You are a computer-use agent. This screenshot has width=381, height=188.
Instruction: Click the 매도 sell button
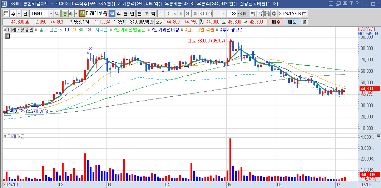293,22
